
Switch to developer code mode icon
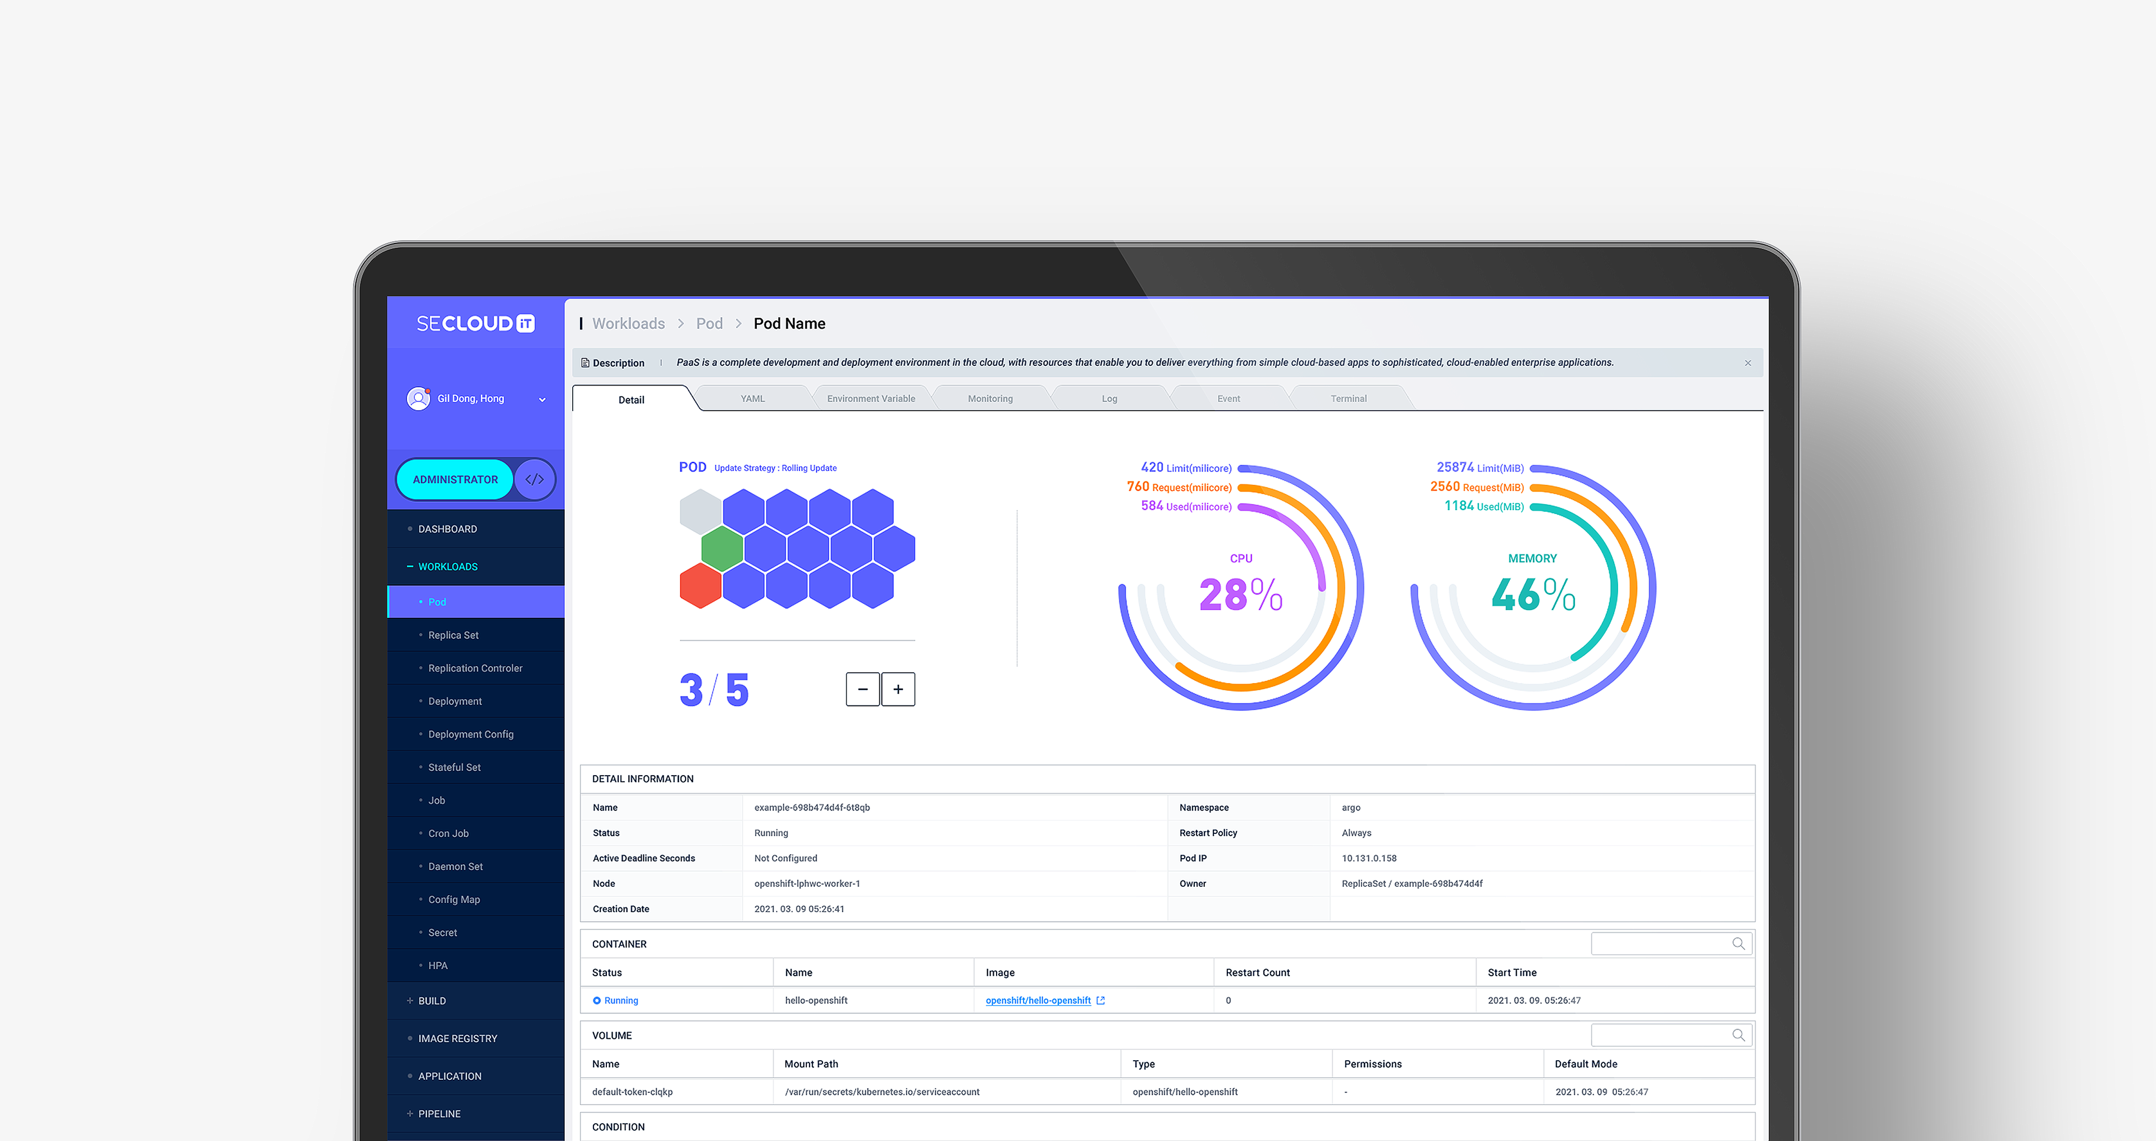535,479
